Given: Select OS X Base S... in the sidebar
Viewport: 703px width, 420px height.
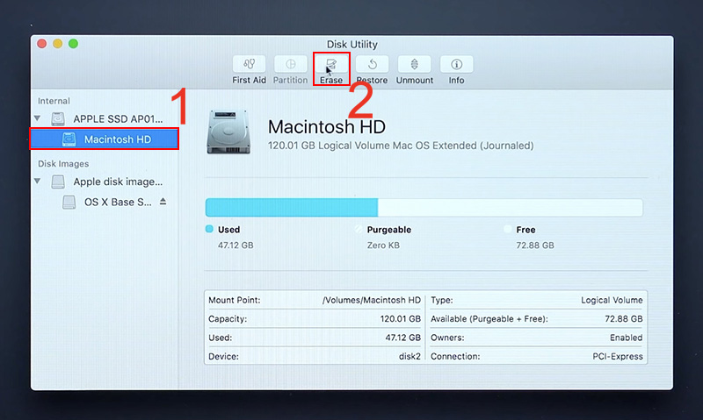Looking at the screenshot, I should 118,203.
